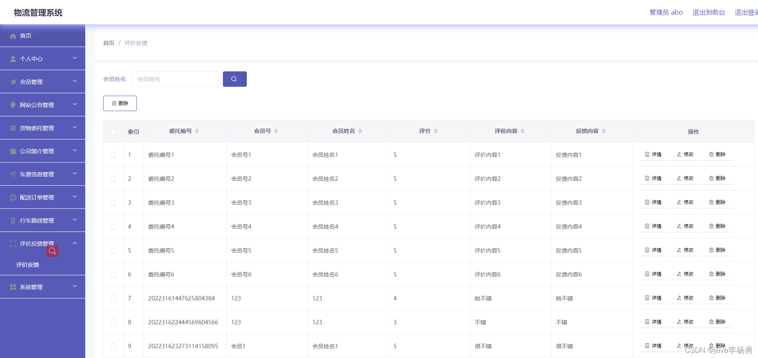
Task: Expand the 系统管理 chevron
Action: 75,286
